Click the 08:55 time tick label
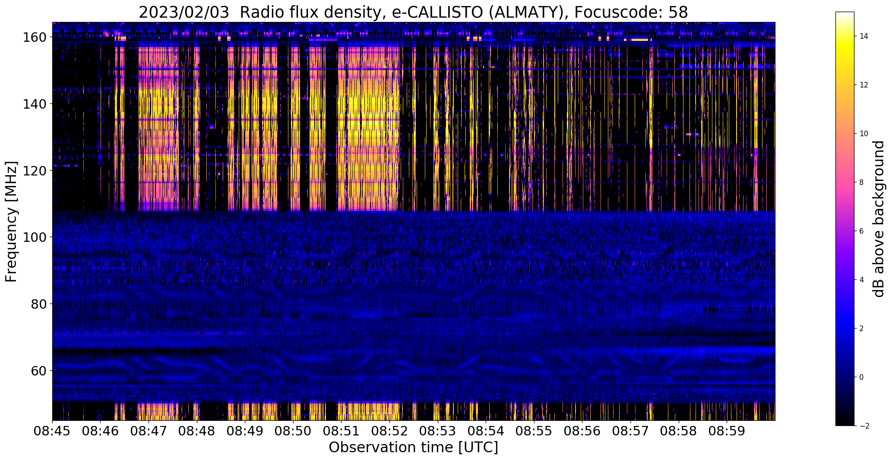Image resolution: width=892 pixels, height=460 pixels. point(534,431)
